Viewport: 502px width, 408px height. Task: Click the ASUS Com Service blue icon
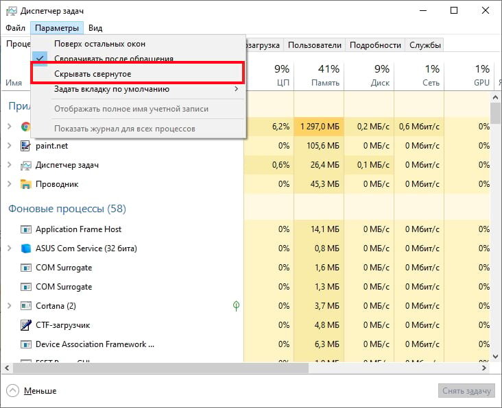tap(26, 248)
